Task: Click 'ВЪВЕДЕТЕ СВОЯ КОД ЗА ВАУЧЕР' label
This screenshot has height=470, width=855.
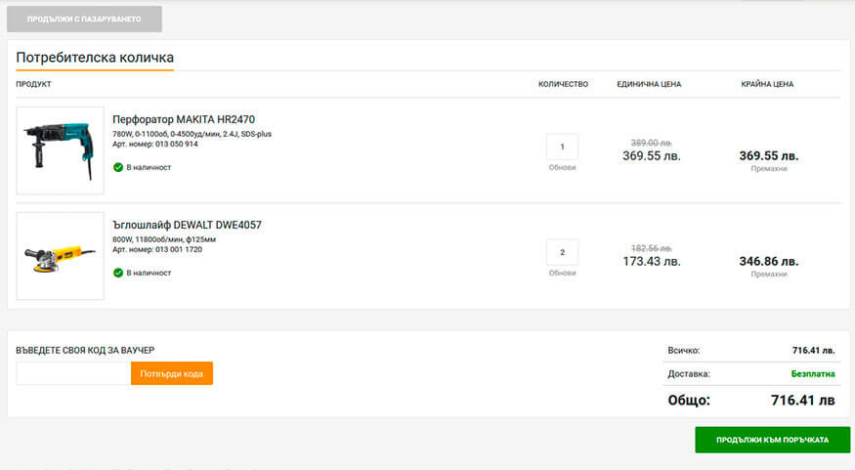Action: coord(85,350)
